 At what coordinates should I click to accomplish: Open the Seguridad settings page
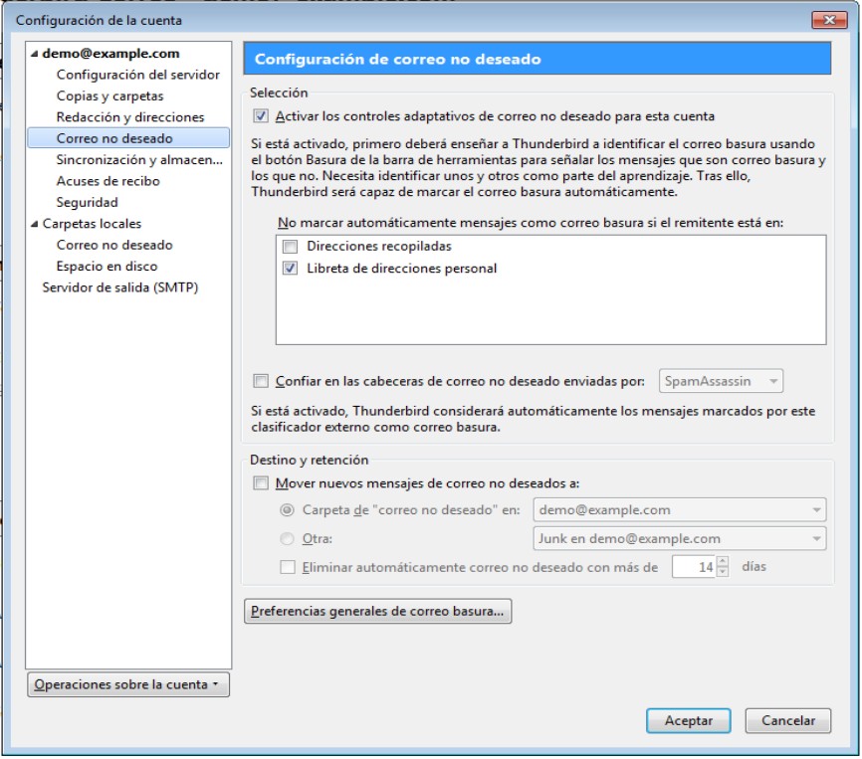pyautogui.click(x=87, y=202)
